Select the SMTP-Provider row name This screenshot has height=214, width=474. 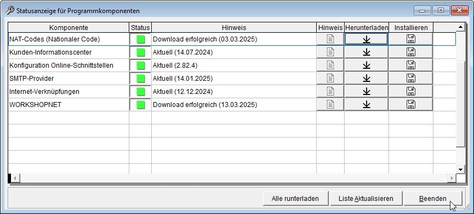point(32,79)
